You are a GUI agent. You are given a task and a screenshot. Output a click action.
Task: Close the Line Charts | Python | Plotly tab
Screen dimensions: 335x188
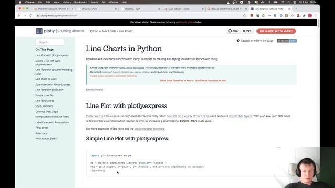(x=289, y=9)
